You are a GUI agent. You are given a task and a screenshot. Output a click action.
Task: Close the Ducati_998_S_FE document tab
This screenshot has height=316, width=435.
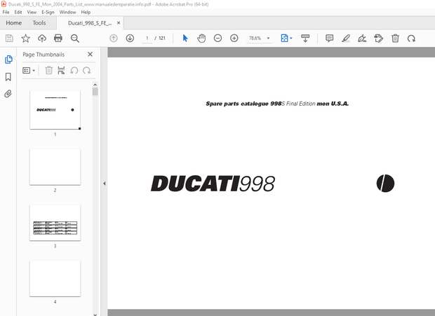(119, 23)
